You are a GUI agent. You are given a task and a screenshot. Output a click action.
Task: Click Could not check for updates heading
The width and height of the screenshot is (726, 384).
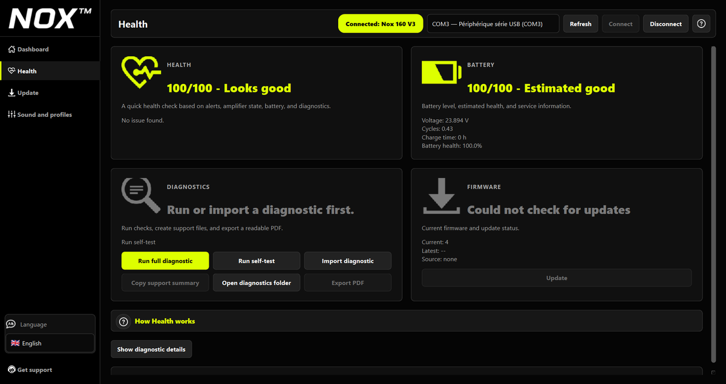(x=549, y=210)
